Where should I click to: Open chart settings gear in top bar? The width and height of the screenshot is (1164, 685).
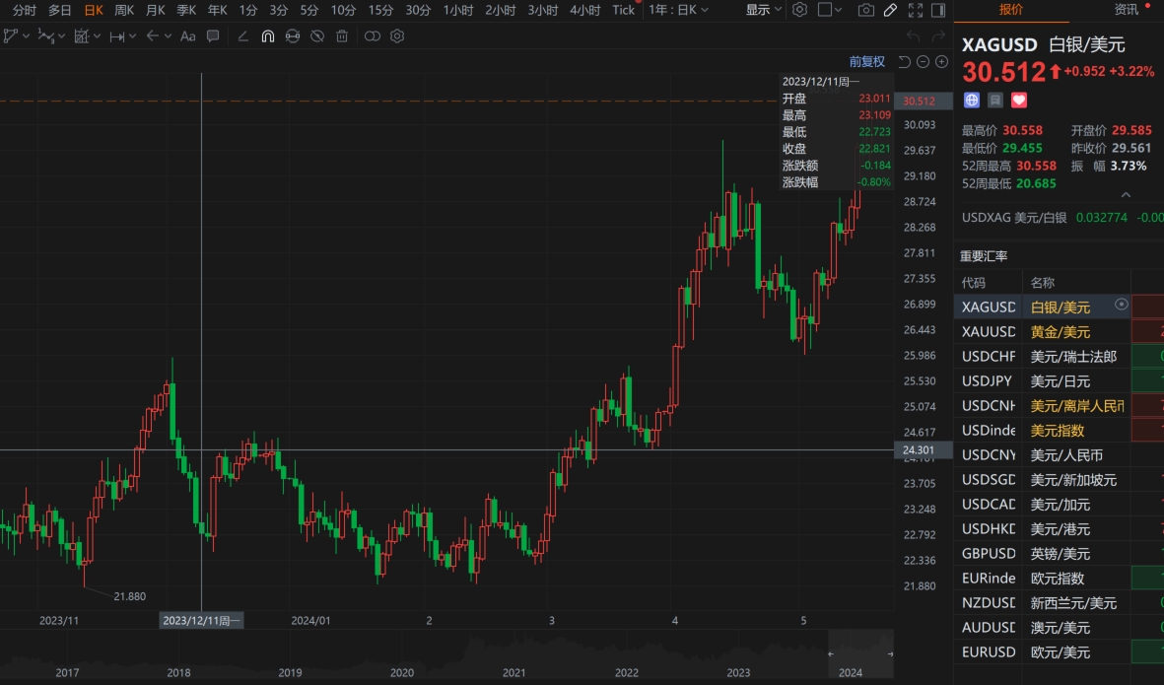[799, 10]
